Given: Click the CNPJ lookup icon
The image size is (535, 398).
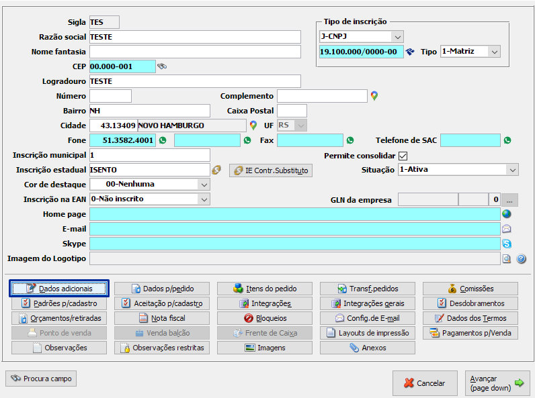Looking at the screenshot, I should [x=410, y=52].
